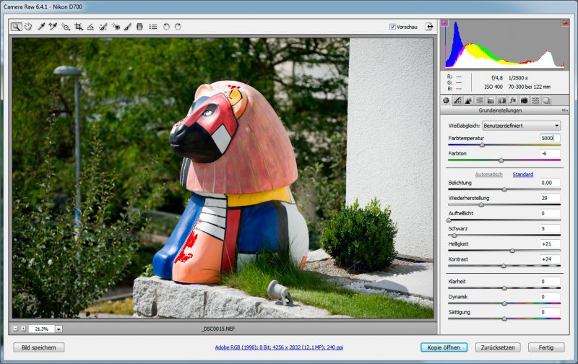This screenshot has height=364, width=578.
Task: Toggle shadow clipping warning in histogram
Action: (444, 23)
